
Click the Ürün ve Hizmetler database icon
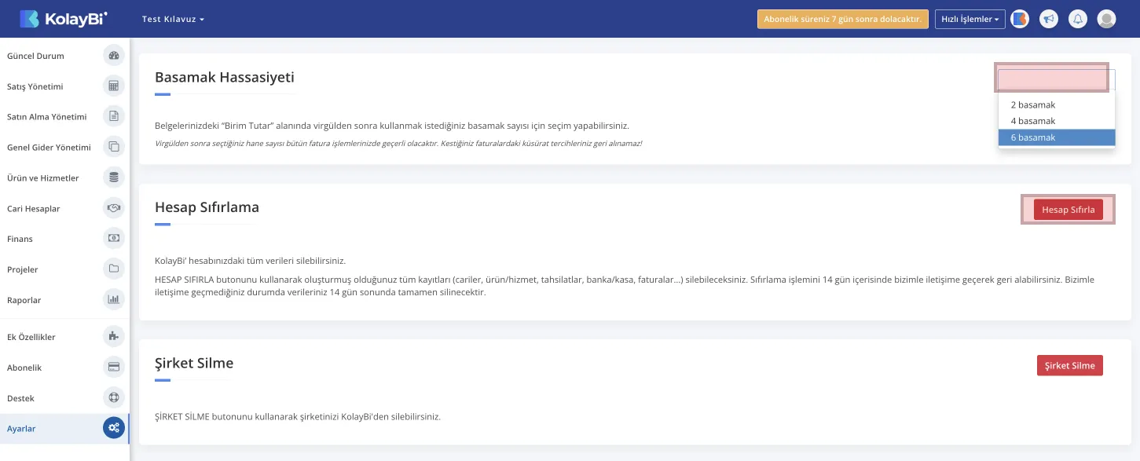pyautogui.click(x=114, y=177)
